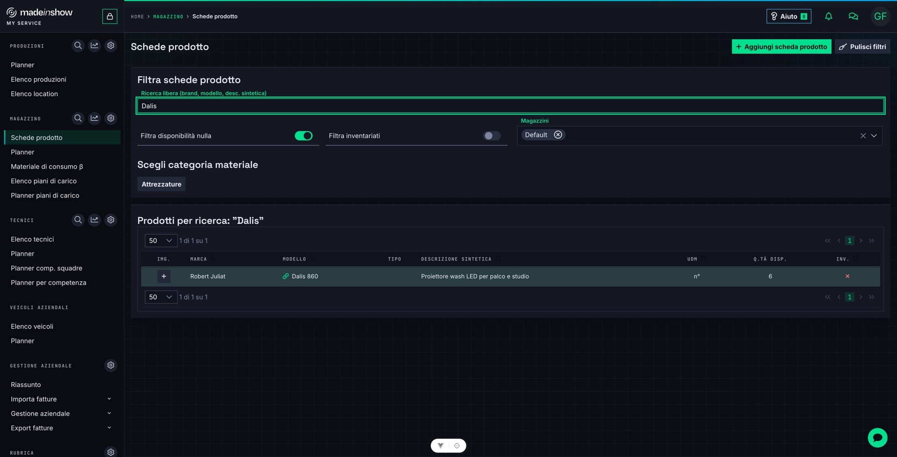The width and height of the screenshot is (897, 457).
Task: Open Riassunto in Gestione Aziendale
Action: pos(26,385)
